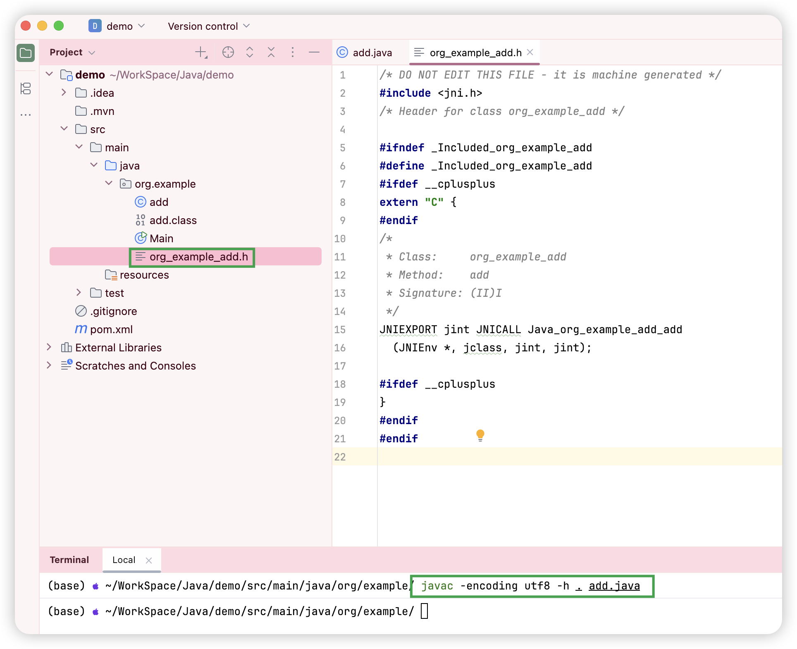Click line number 15 in gutter
This screenshot has width=797, height=649.
click(340, 329)
